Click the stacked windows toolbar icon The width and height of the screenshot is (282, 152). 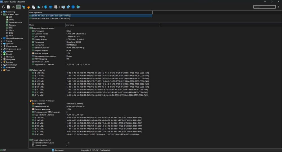pos(34,7)
